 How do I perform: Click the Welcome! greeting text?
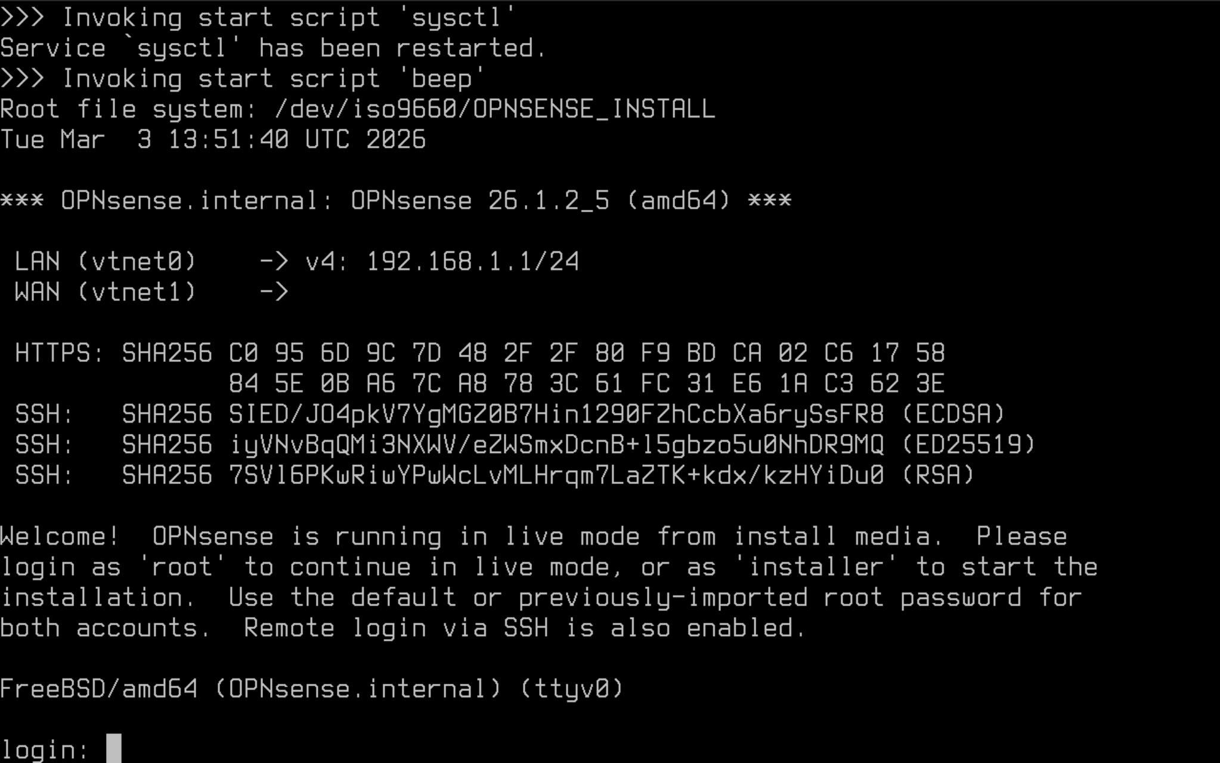[x=60, y=536]
